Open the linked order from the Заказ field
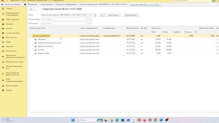 [90, 15]
